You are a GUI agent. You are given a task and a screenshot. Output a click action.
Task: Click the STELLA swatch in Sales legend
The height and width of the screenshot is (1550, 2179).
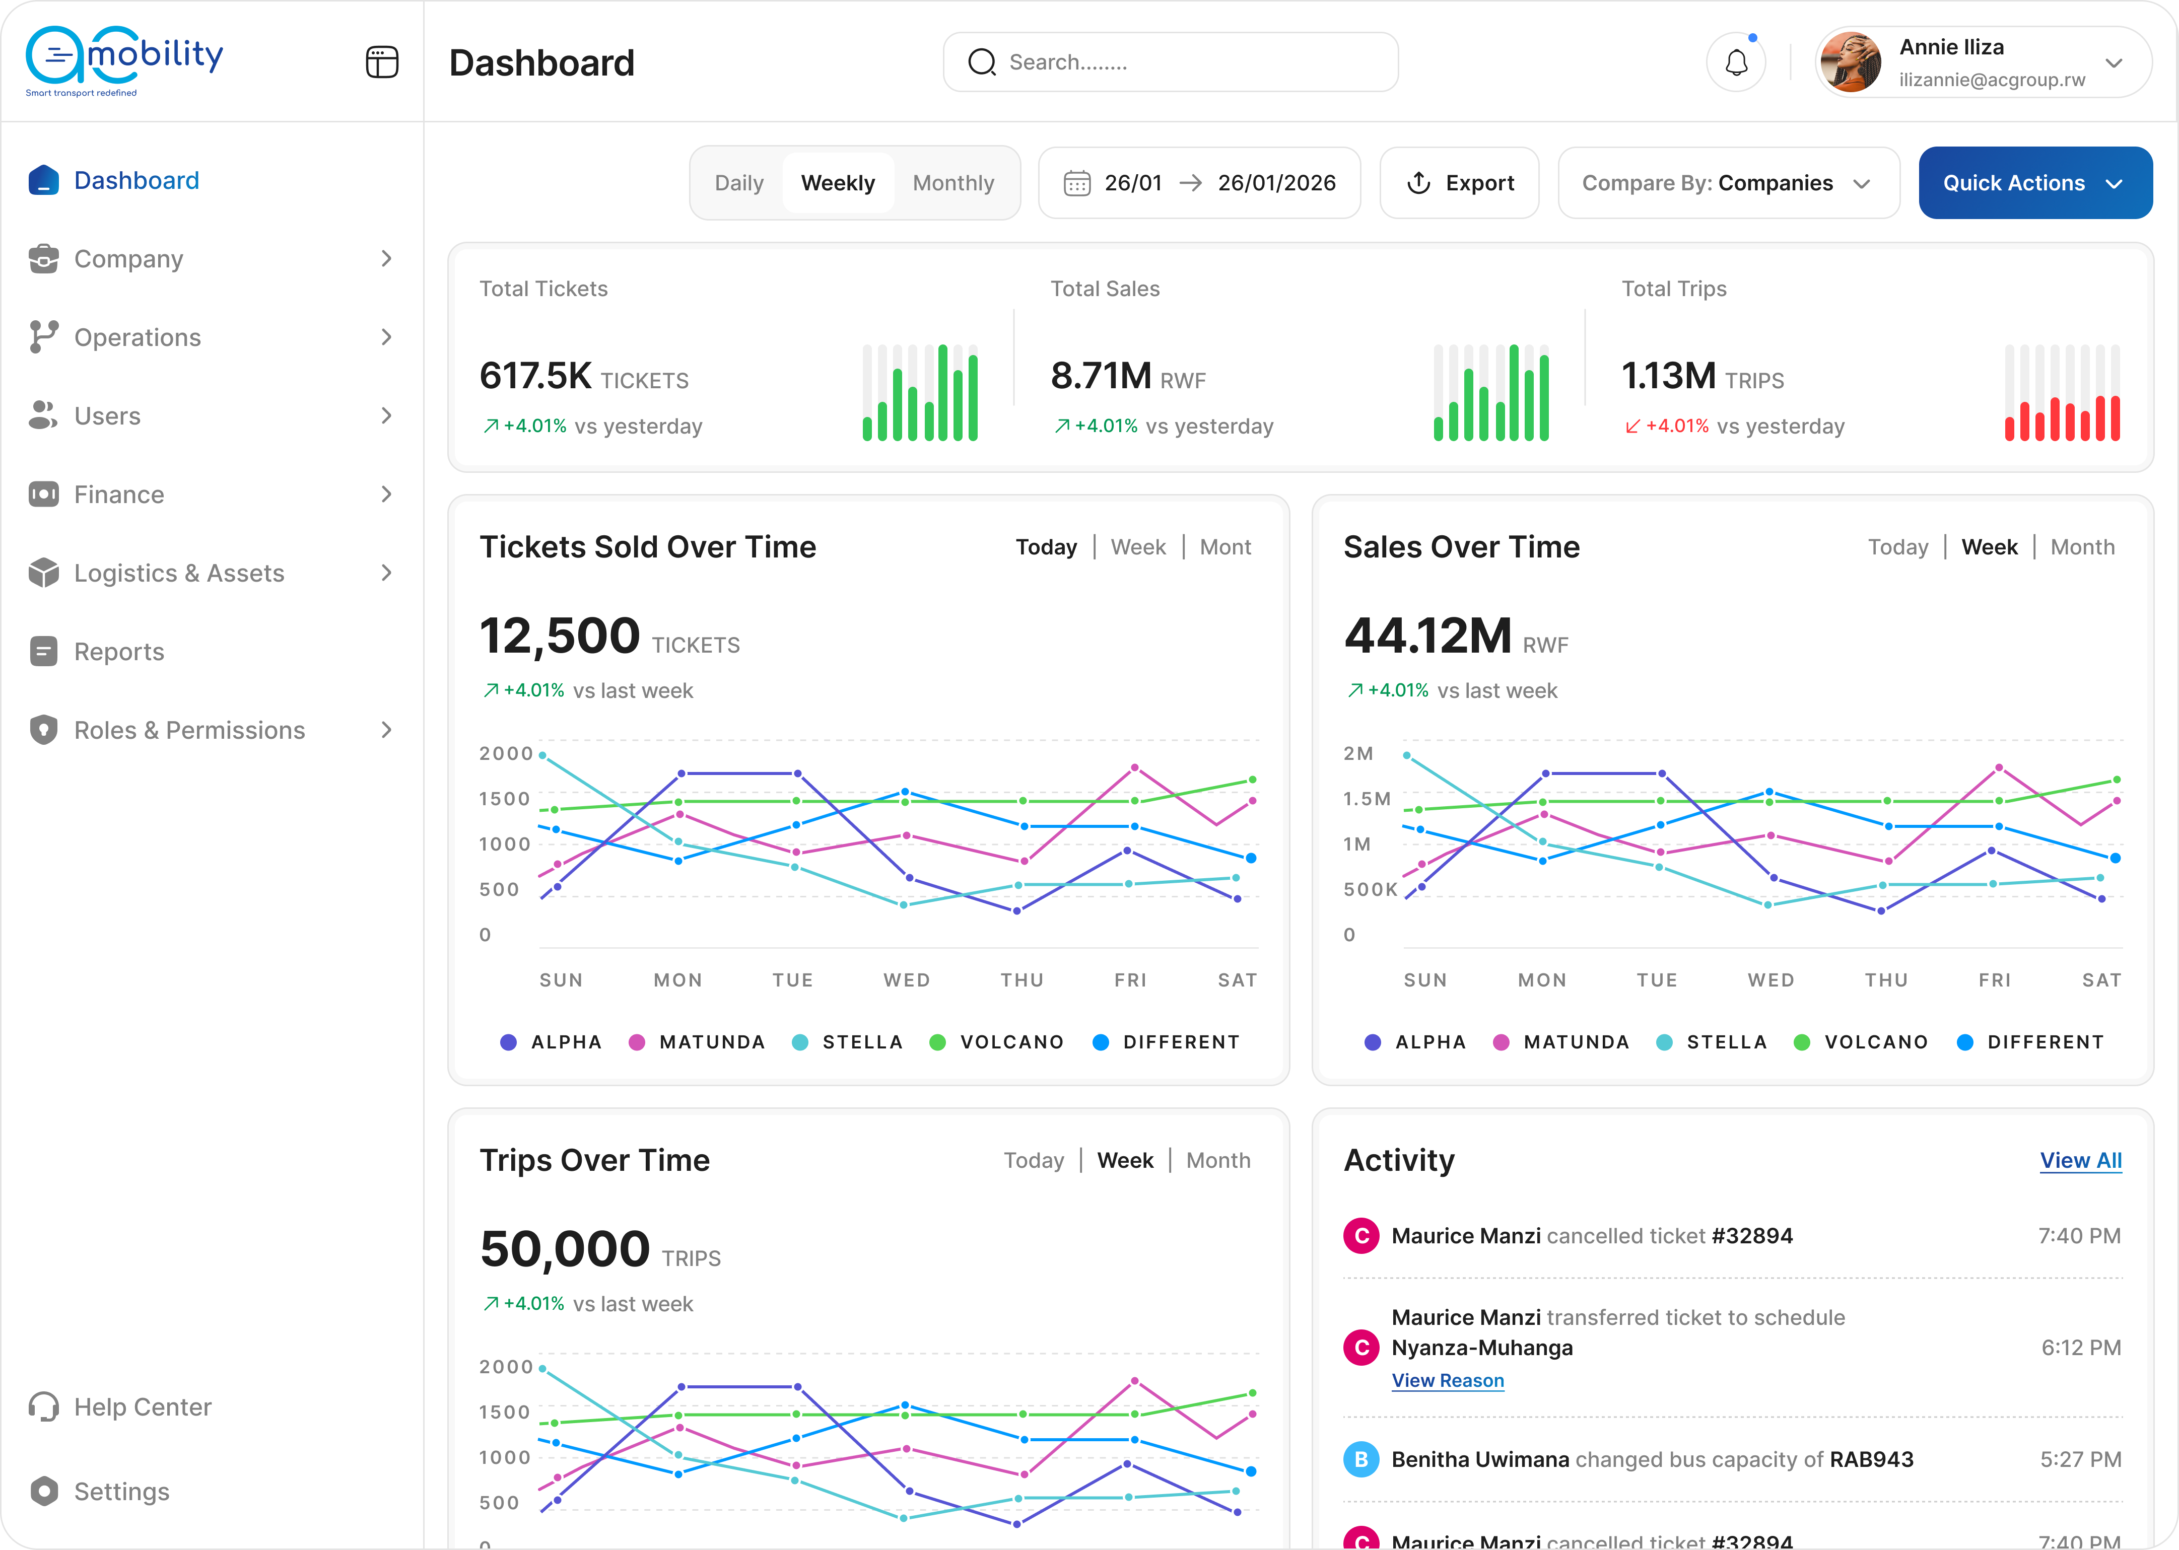point(1664,1042)
